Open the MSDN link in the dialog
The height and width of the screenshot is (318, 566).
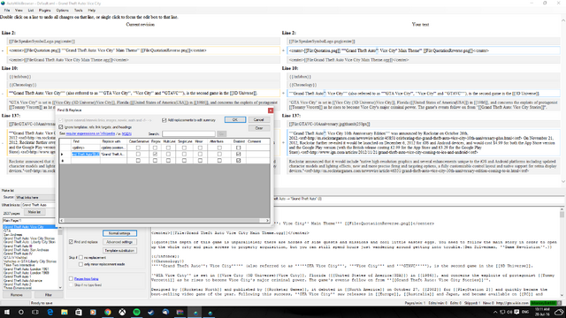(126, 133)
